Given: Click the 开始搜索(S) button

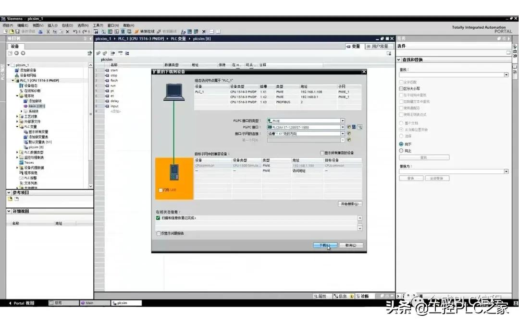Looking at the screenshot, I should (x=349, y=204).
